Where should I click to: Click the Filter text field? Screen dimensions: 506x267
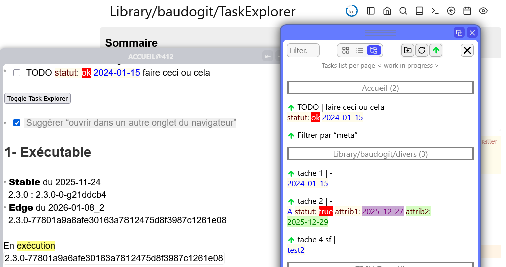click(303, 50)
